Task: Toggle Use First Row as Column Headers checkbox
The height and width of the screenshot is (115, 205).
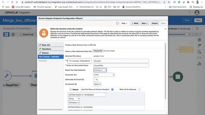Action: coord(112,89)
